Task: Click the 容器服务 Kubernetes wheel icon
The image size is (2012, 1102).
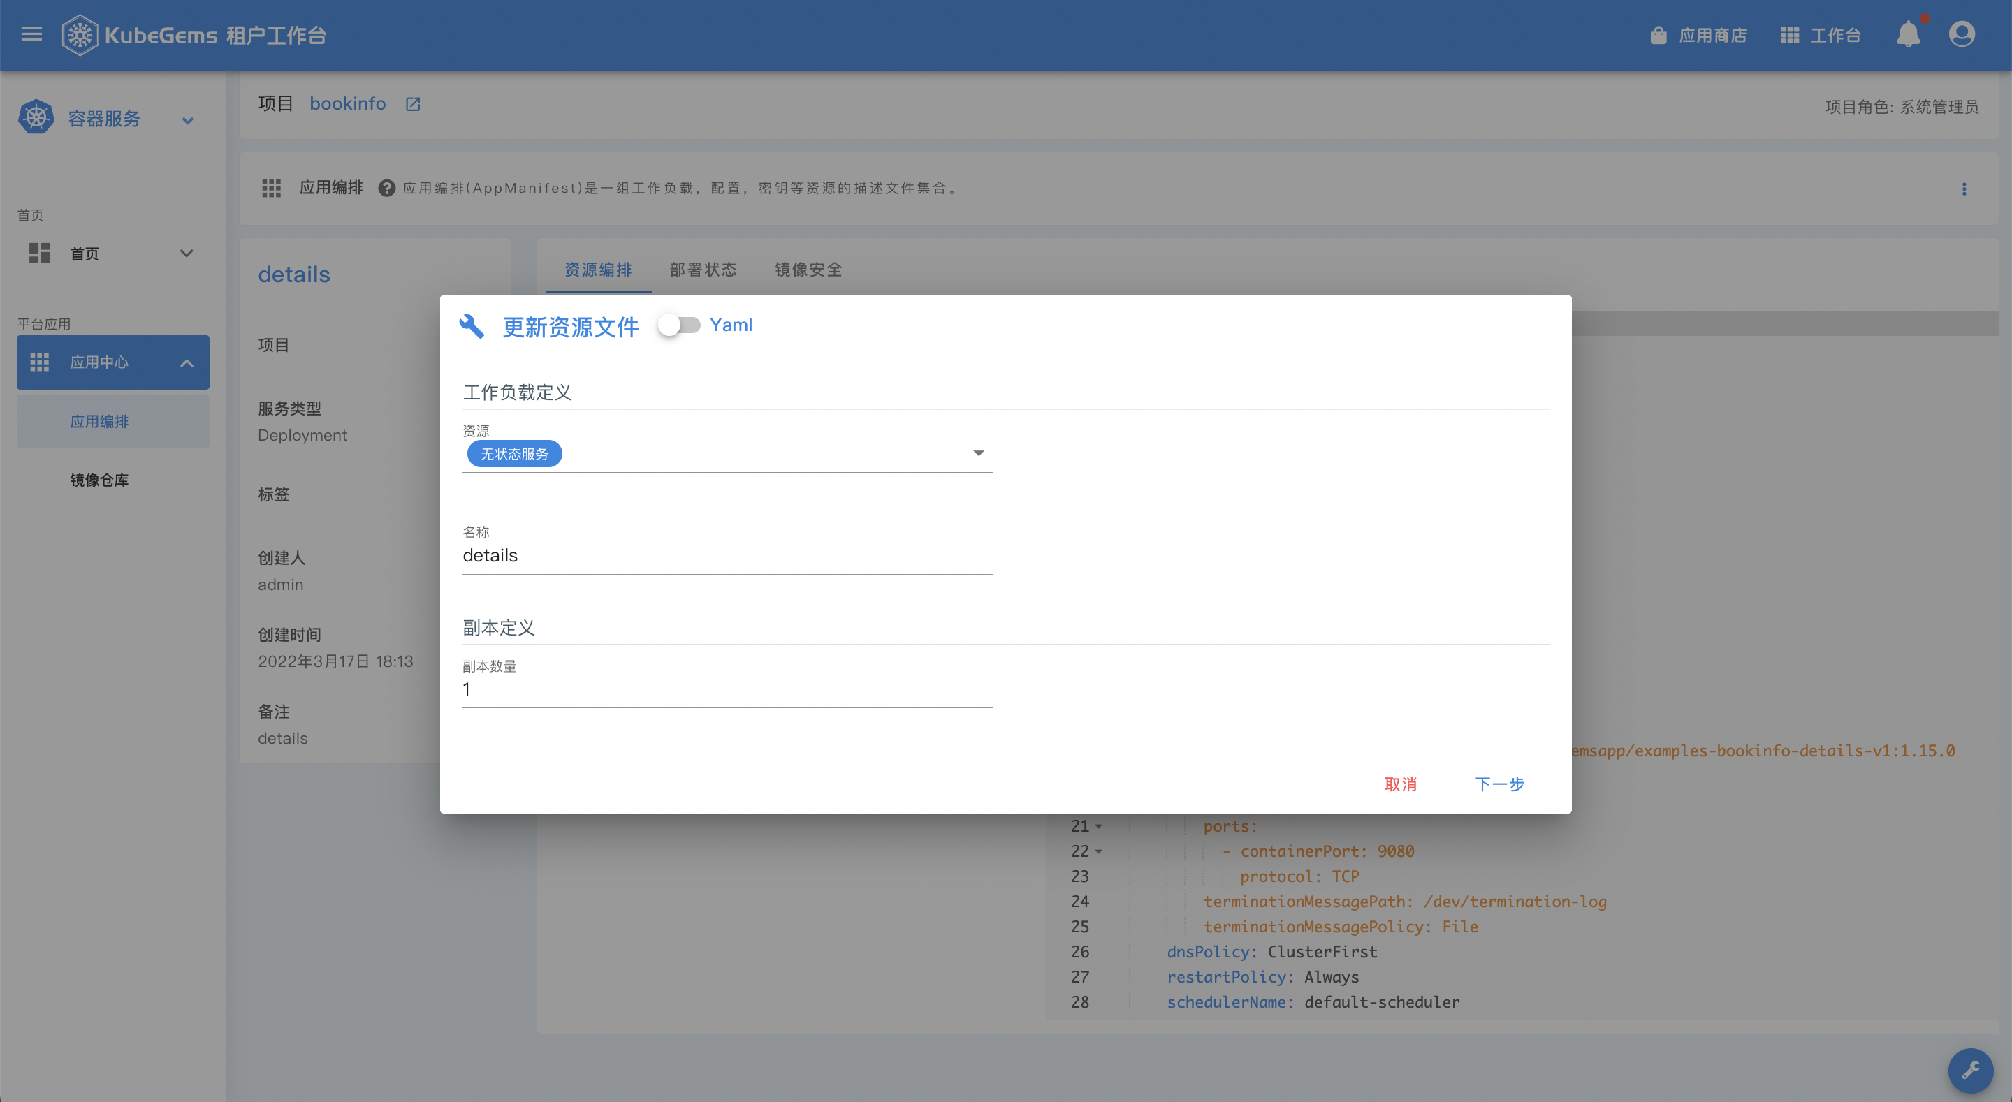Action: coord(36,118)
